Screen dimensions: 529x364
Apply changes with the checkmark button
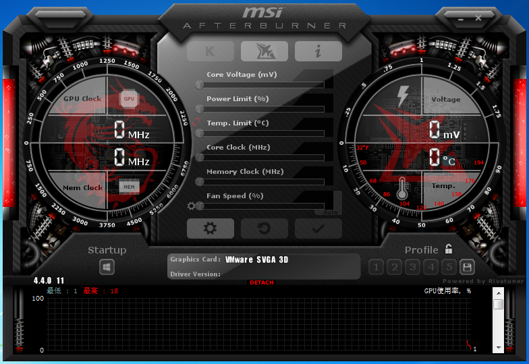click(318, 229)
